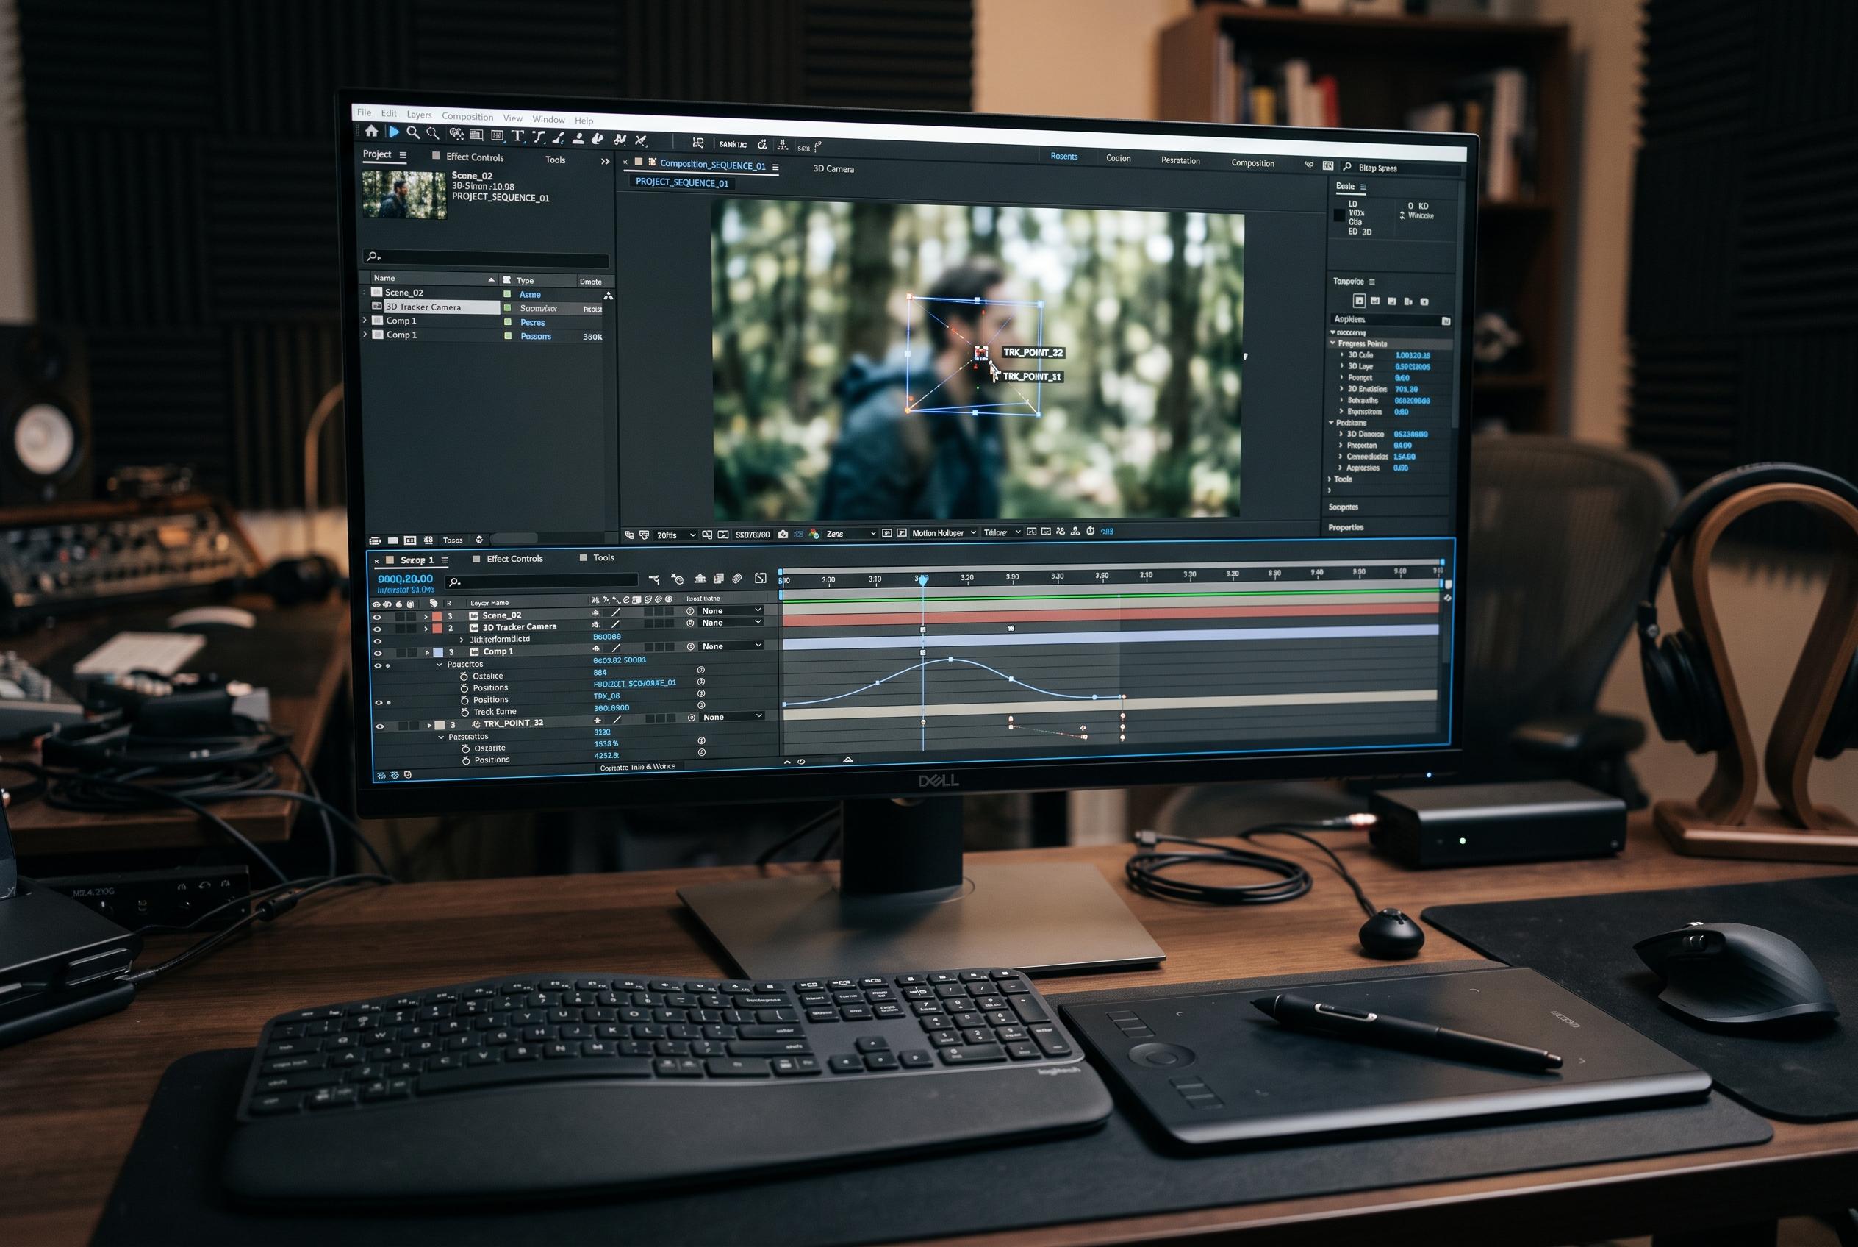Viewport: 1858px width, 1247px height.
Task: Click the graph editor icon in timeline header
Action: coord(760,578)
